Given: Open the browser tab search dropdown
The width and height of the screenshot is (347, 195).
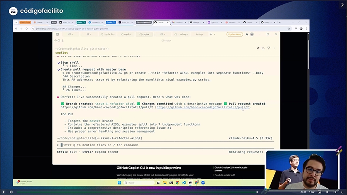Looking at the screenshot, I should [16, 23].
